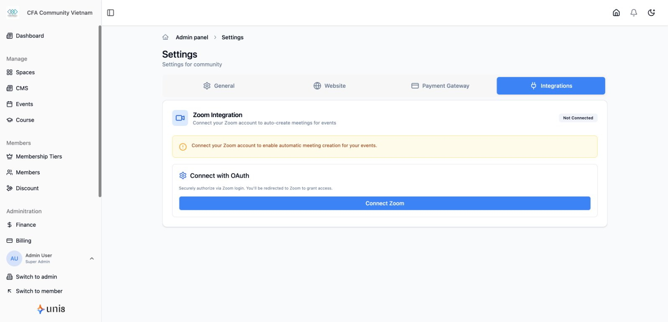668x322 pixels.
Task: Switch to dark mode moon icon
Action: (x=651, y=13)
